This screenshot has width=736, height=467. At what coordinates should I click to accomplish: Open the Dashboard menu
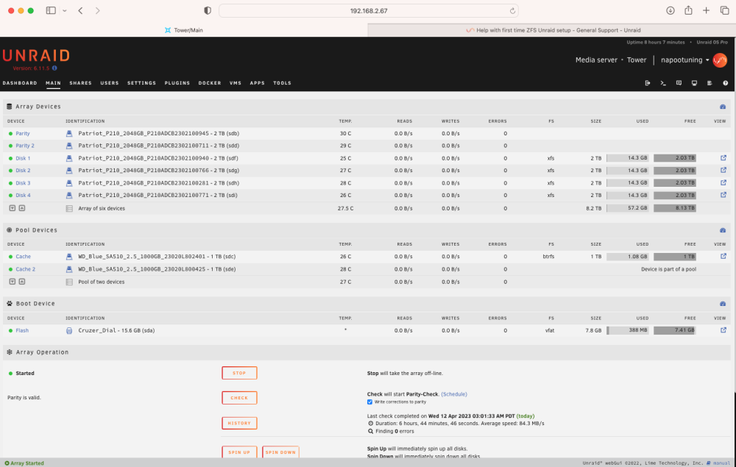click(x=20, y=83)
